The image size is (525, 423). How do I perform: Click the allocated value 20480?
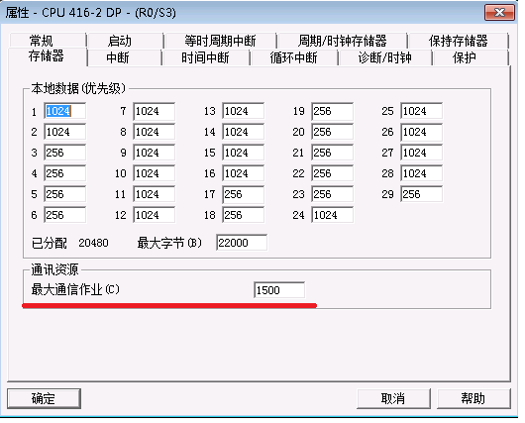tap(93, 243)
